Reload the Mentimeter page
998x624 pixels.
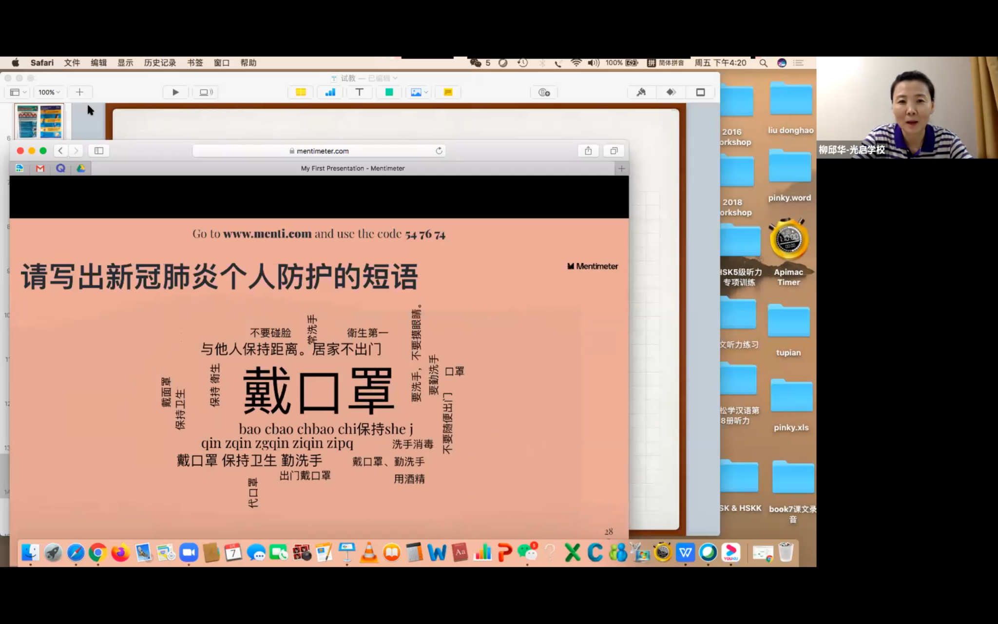(x=439, y=151)
